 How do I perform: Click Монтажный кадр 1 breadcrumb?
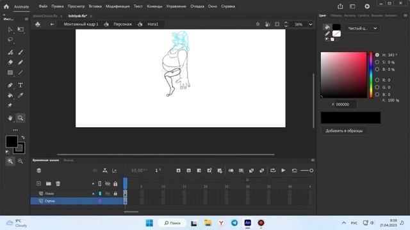click(x=81, y=24)
